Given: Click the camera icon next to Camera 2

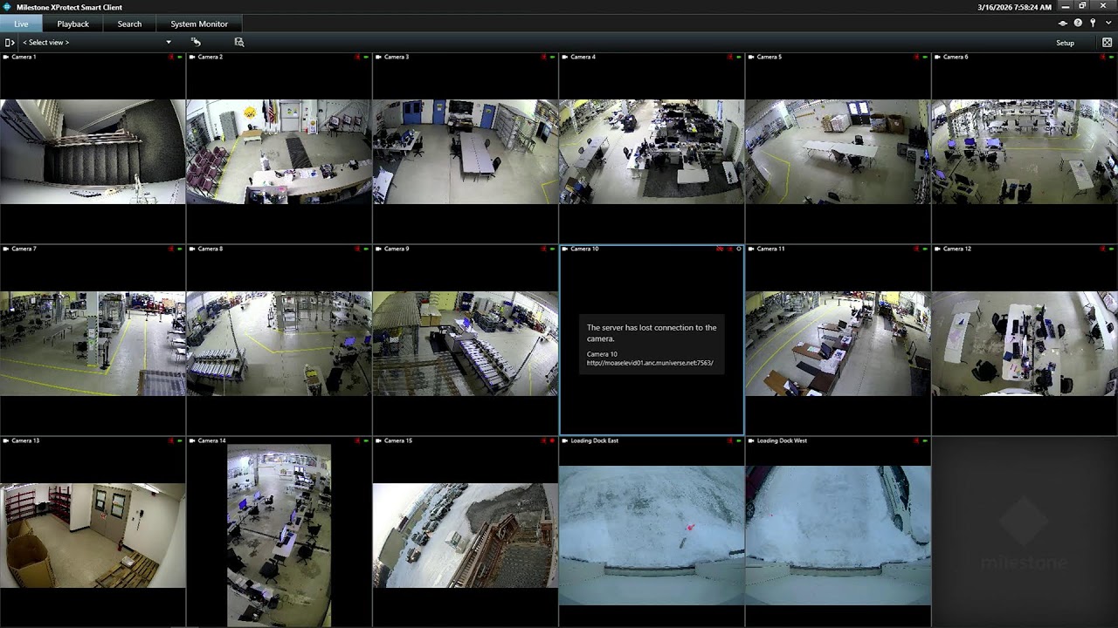Looking at the screenshot, I should [192, 57].
